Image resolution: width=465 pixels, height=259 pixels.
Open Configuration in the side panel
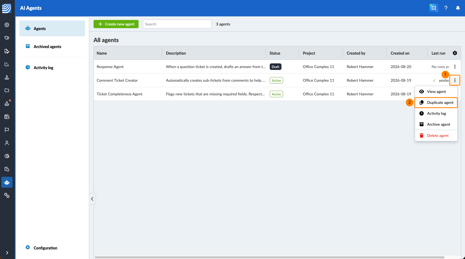(52, 248)
